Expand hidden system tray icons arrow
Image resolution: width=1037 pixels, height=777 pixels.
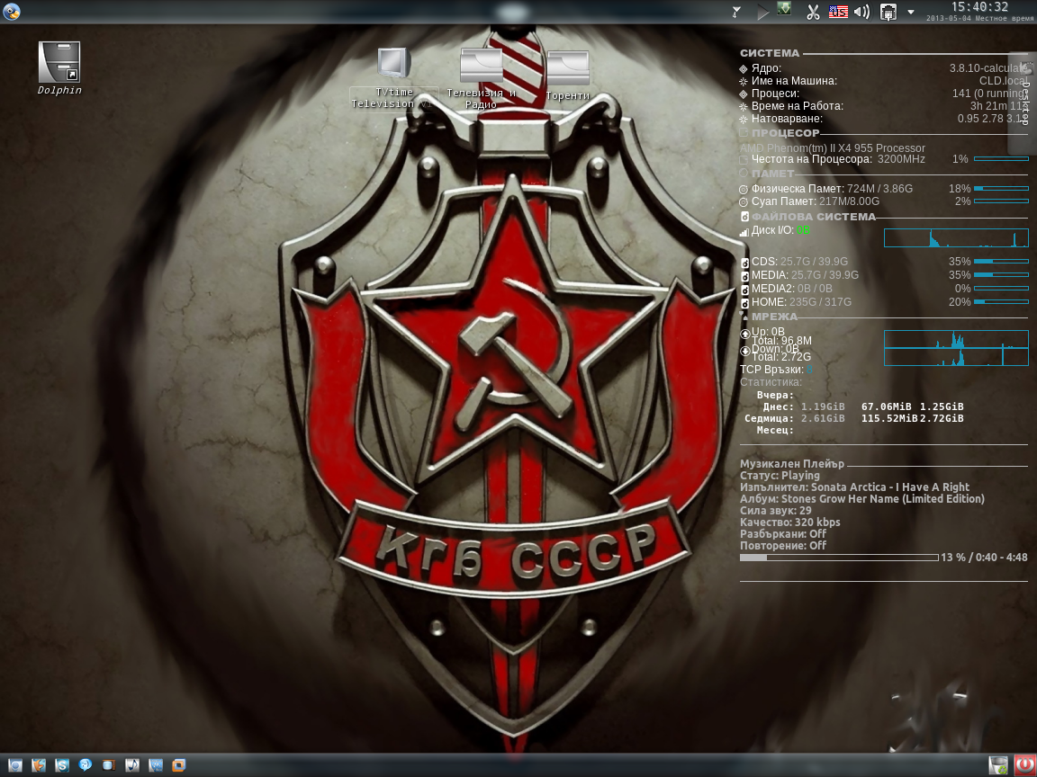[x=911, y=12]
